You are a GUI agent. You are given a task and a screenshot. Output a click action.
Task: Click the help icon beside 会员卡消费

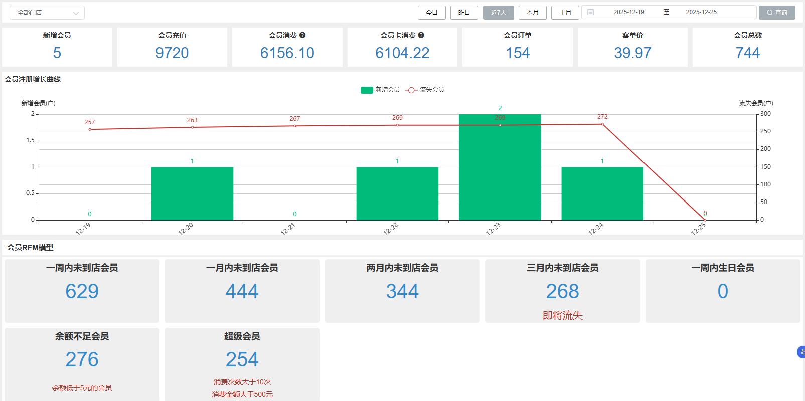pos(421,35)
